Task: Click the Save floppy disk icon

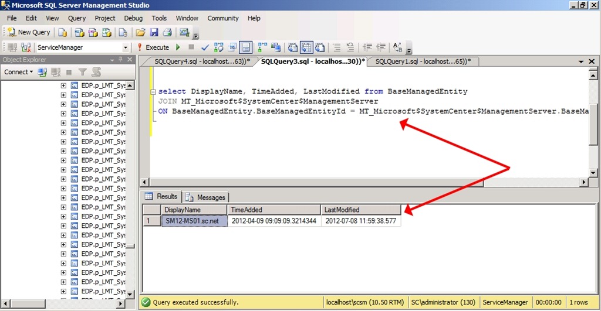Action: pyautogui.click(x=154, y=32)
